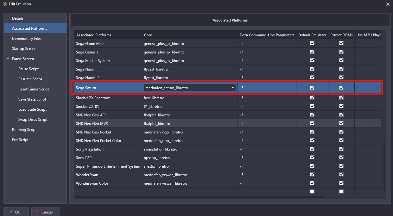393x216 pixels.
Task: Open the Swap Discs Script page
Action: [x=35, y=120]
